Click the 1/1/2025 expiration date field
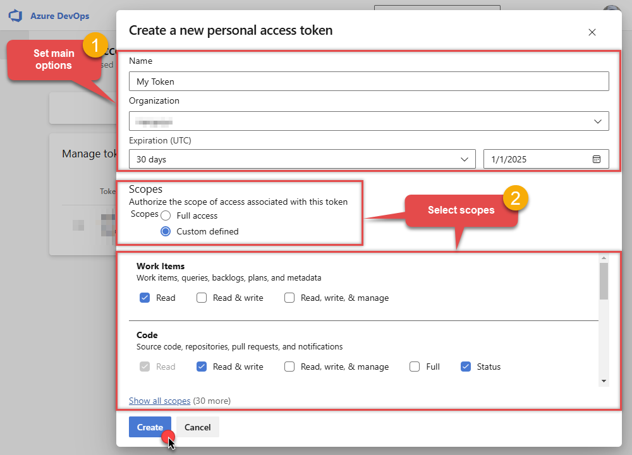This screenshot has width=632, height=455. point(546,159)
